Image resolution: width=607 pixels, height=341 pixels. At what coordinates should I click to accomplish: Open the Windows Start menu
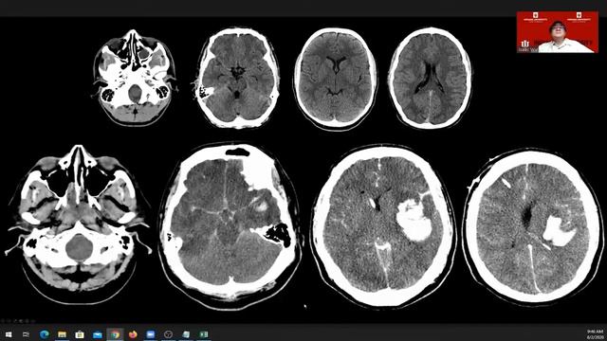pyautogui.click(x=9, y=334)
